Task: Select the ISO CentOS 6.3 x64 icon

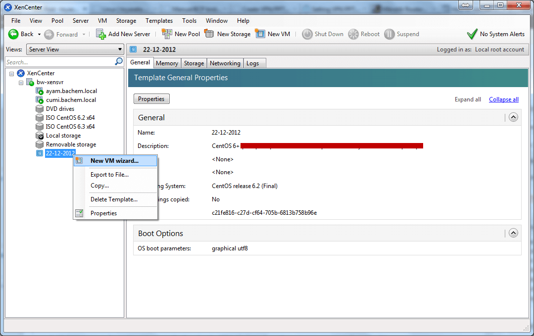Action: (40, 127)
